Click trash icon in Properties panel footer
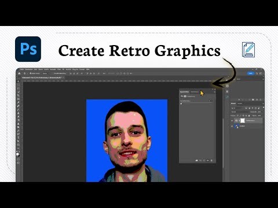The width and height of the screenshot is (278, 208). (x=211, y=160)
